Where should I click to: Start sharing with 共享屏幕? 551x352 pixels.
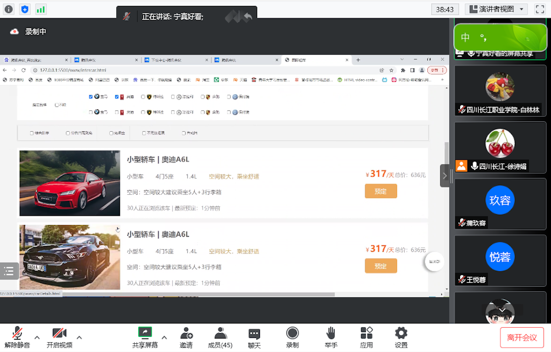[x=145, y=337]
